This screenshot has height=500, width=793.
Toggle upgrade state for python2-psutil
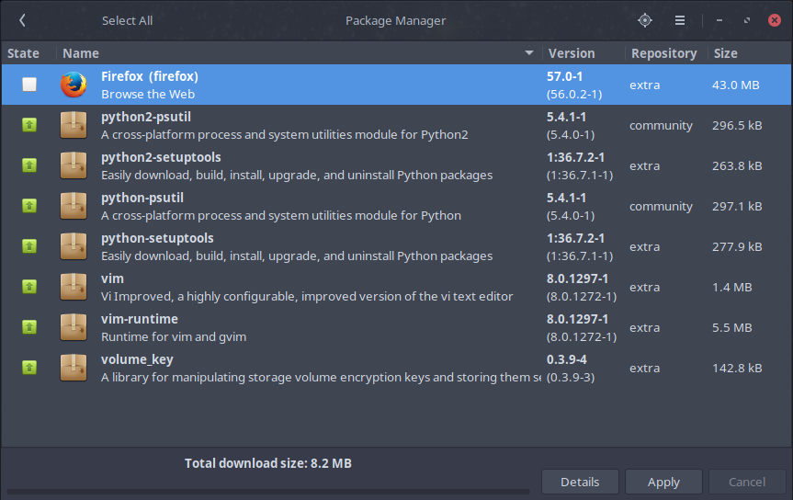[29, 125]
